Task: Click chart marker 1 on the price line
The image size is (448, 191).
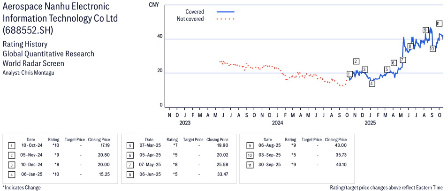Action: [x=349, y=74]
